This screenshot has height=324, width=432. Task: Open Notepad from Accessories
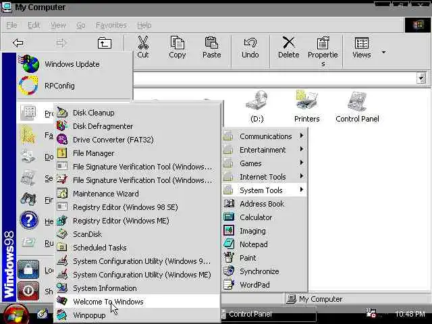pyautogui.click(x=264, y=244)
